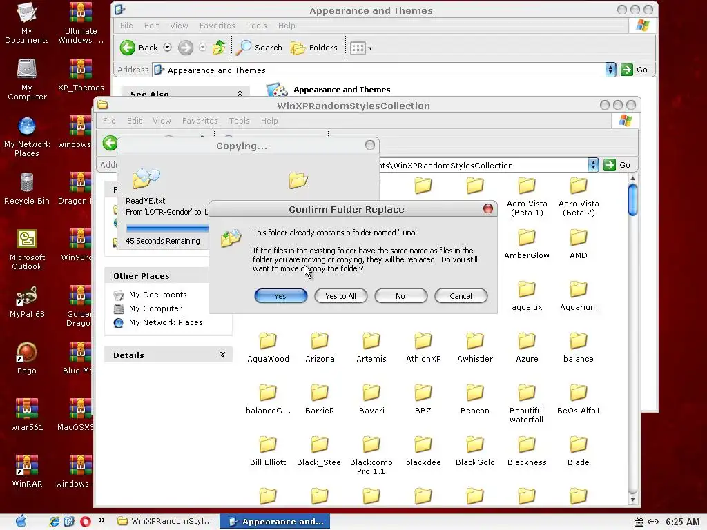
Task: Click vertical scrollbar thumb in folder window
Action: pyautogui.click(x=632, y=199)
